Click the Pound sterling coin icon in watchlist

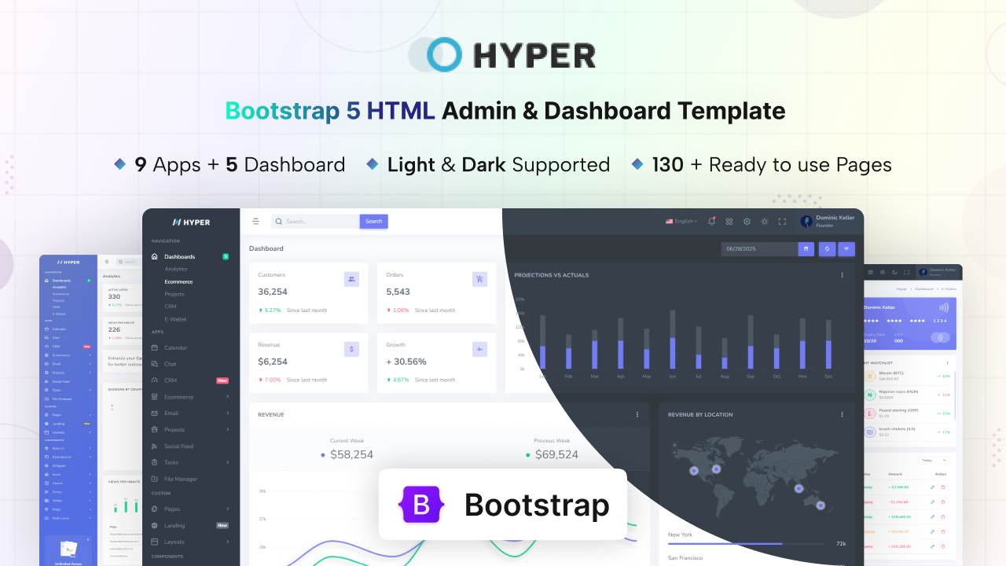(870, 413)
